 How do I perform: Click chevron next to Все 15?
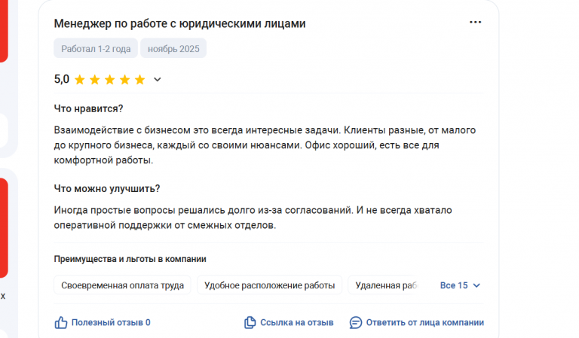[476, 285]
